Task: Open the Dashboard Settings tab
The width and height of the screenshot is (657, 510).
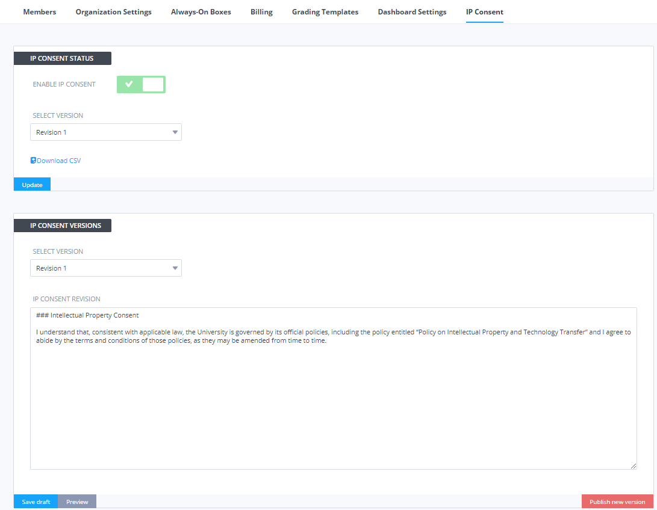Action: pyautogui.click(x=412, y=12)
